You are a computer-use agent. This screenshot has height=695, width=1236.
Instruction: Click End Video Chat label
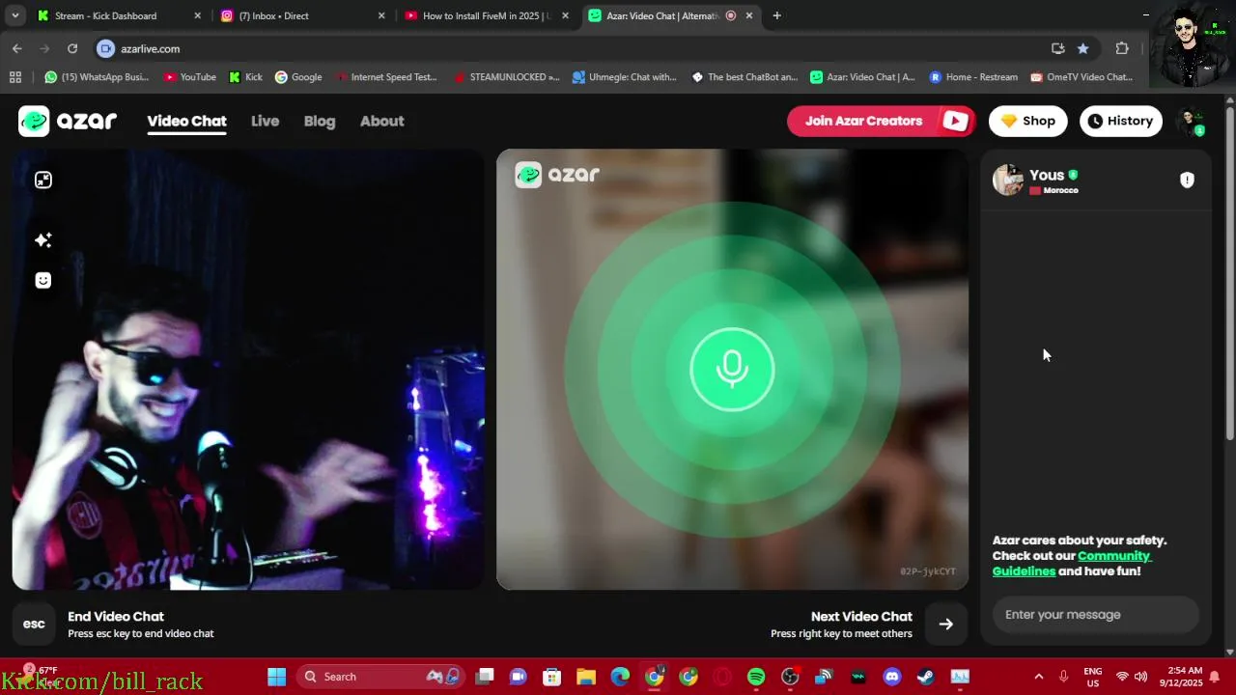116,616
